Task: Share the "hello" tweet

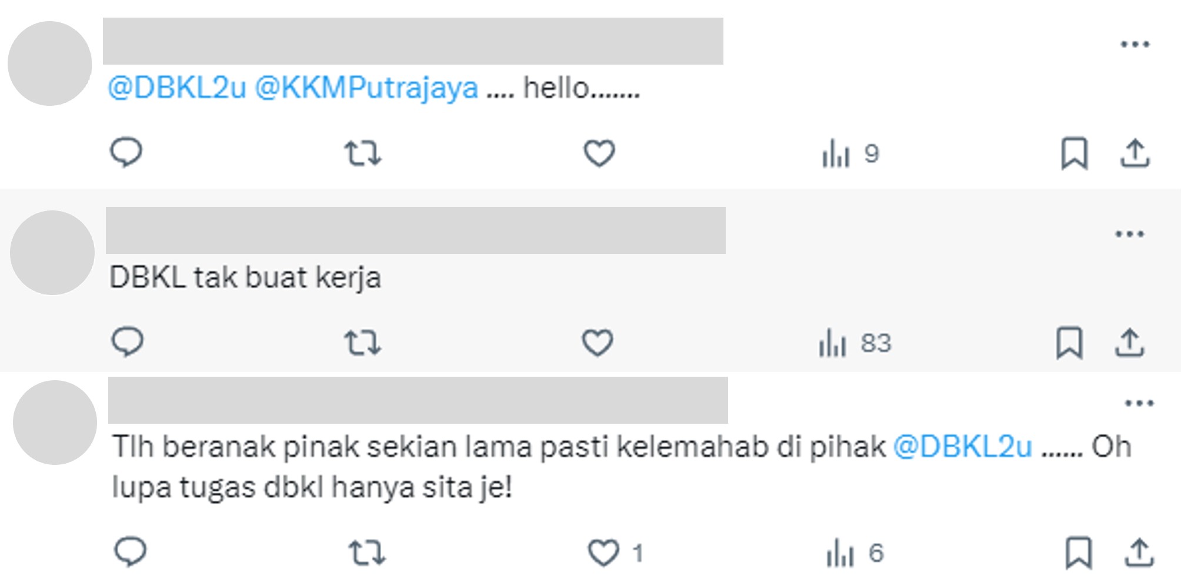Action: pyautogui.click(x=1135, y=153)
